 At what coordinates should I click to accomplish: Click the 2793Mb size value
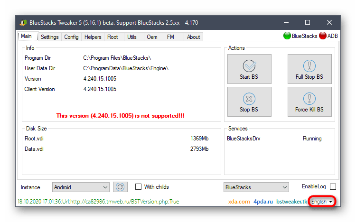point(199,149)
